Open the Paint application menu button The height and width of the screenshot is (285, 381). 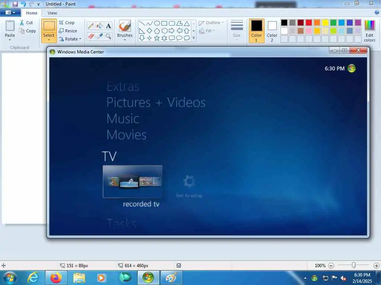coord(10,13)
